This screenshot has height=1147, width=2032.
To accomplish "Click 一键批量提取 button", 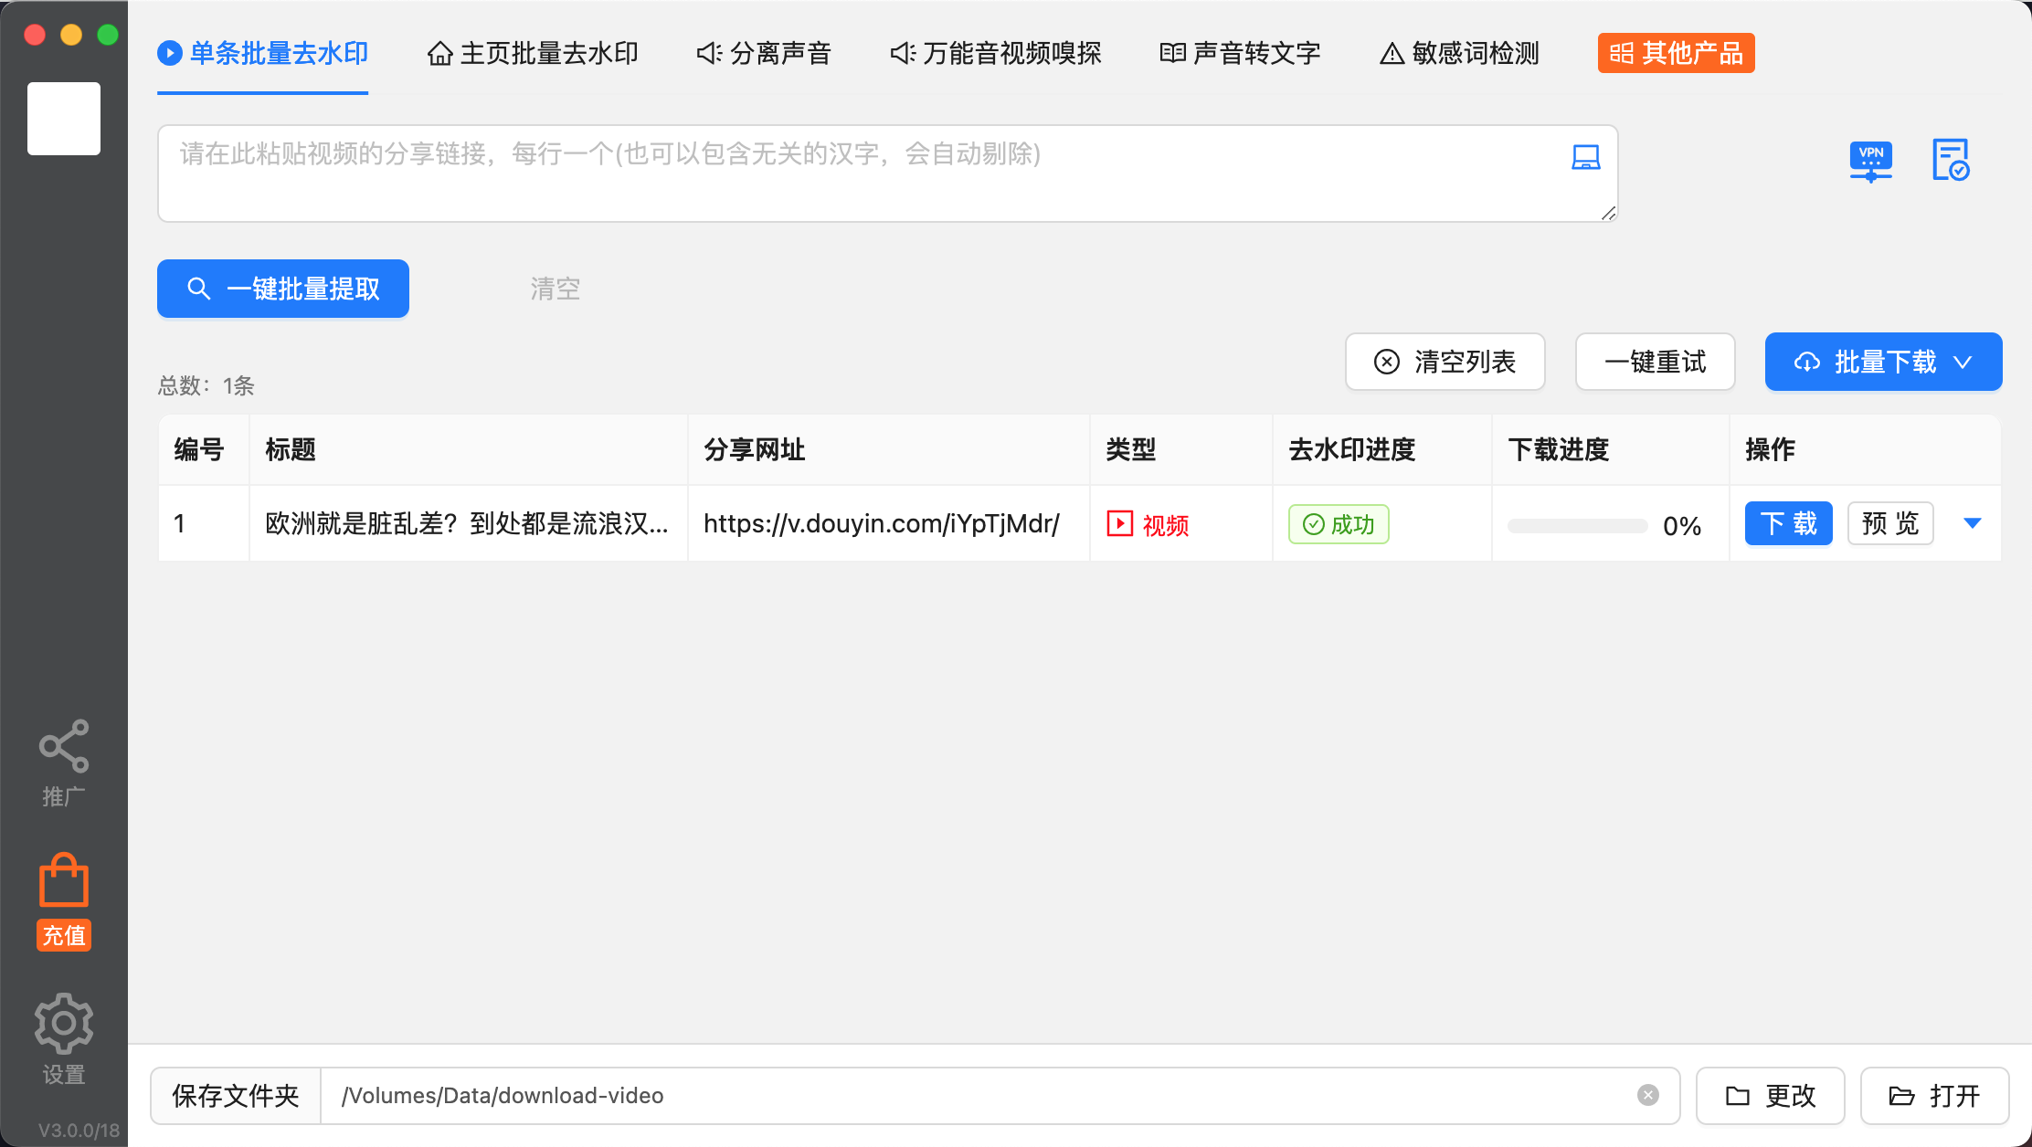I will point(283,289).
